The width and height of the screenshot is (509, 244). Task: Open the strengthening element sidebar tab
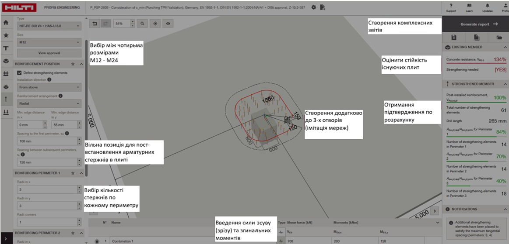click(6, 100)
